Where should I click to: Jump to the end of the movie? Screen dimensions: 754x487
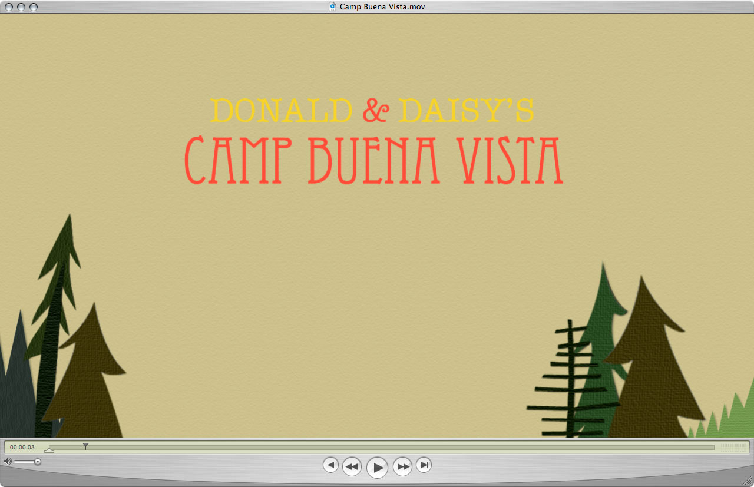point(424,465)
